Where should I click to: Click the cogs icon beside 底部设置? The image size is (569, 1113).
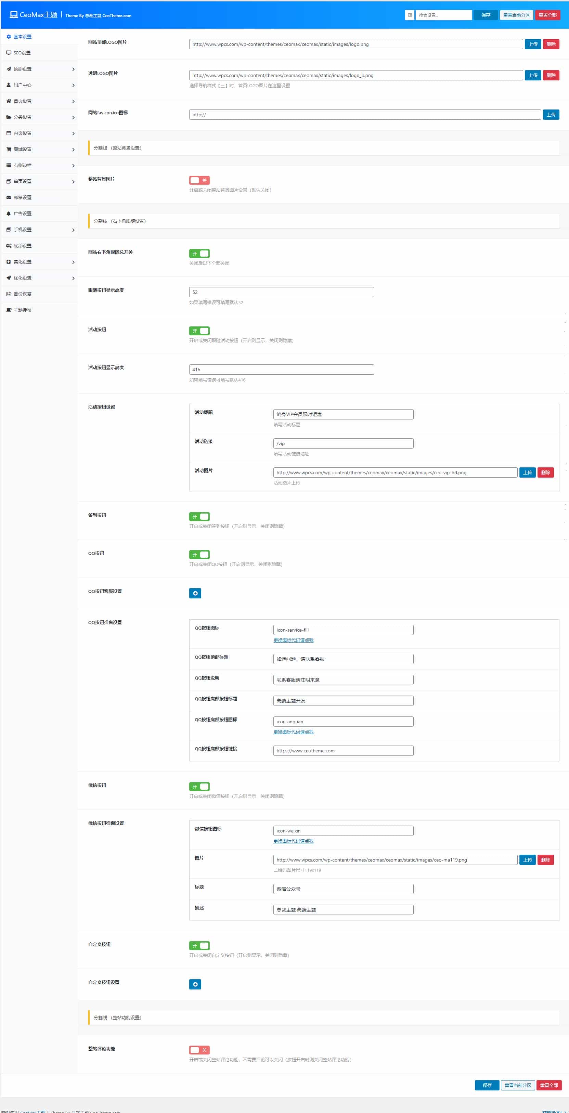(x=9, y=246)
